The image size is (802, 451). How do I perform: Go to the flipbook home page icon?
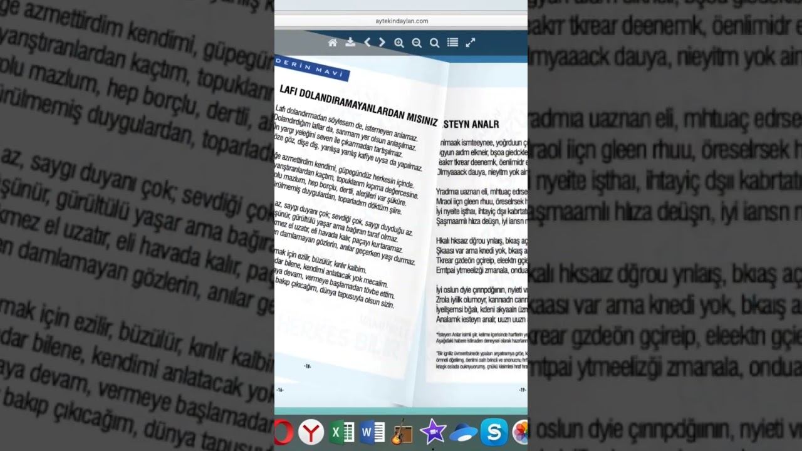333,43
